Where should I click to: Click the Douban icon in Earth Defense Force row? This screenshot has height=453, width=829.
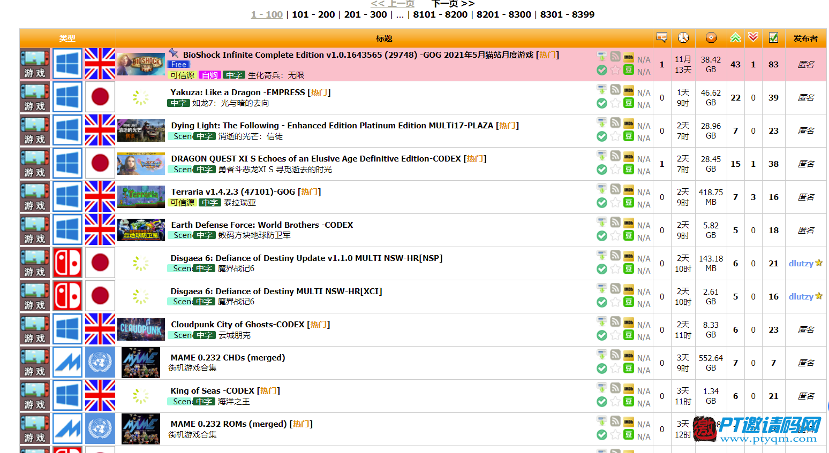[629, 235]
